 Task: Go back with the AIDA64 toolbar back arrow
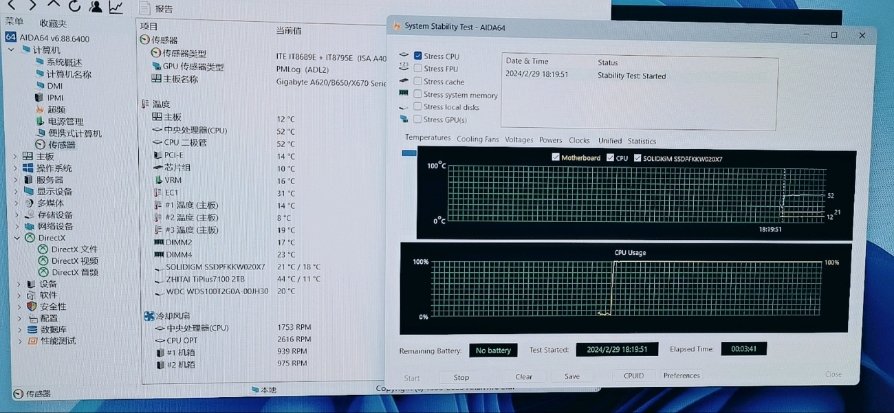[x=12, y=5]
